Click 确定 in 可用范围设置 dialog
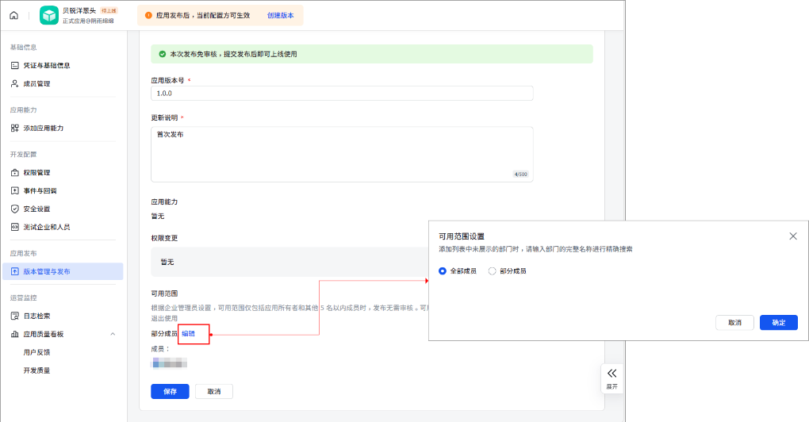The width and height of the screenshot is (809, 422). (779, 322)
